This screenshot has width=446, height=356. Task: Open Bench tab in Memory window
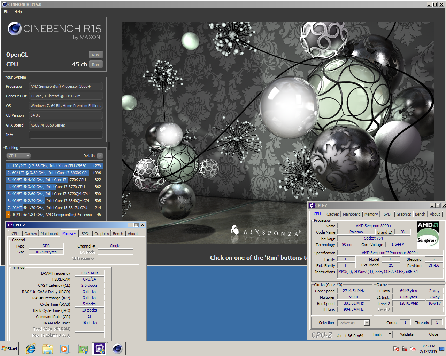click(x=118, y=234)
